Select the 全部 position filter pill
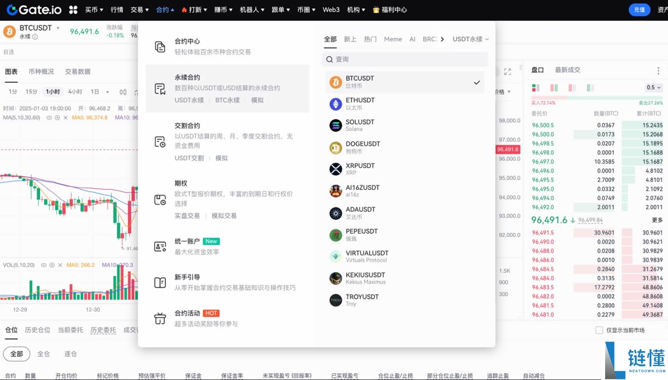 (x=17, y=354)
